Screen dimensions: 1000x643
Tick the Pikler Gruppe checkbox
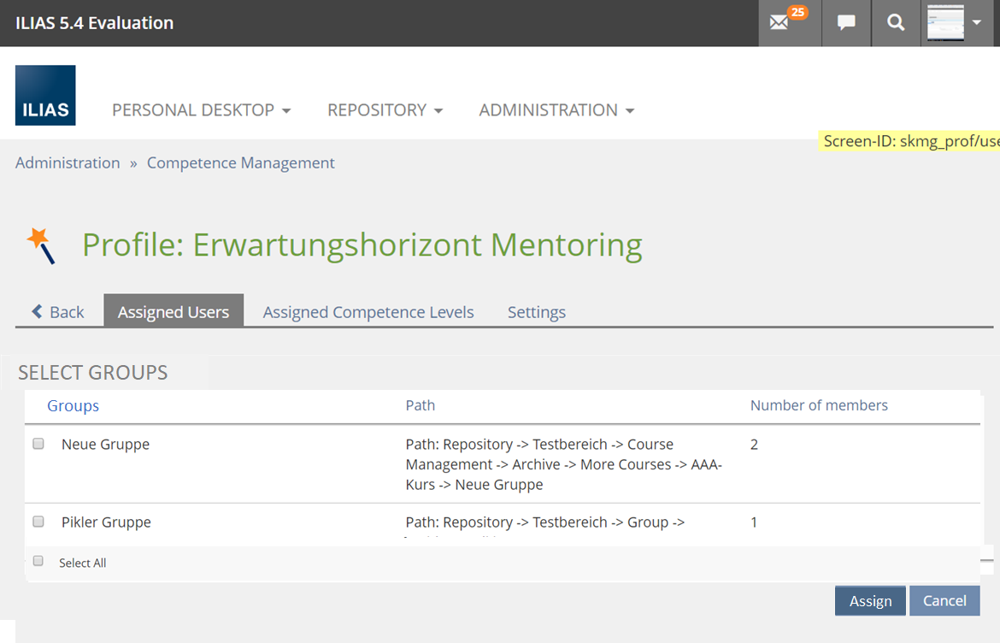click(38, 522)
